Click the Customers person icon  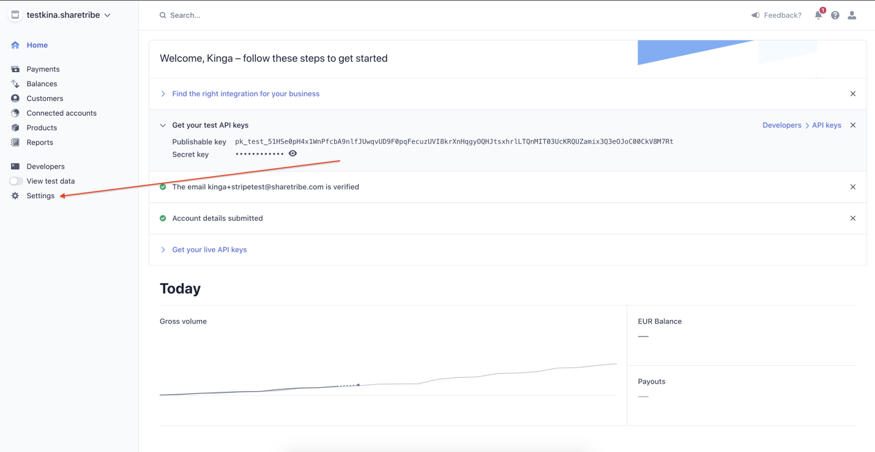click(x=15, y=98)
